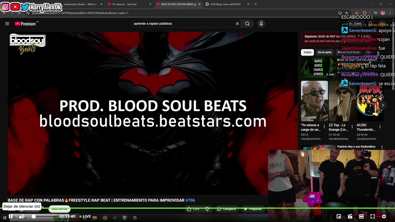Click the red YouTube icon in overlay
This screenshot has height=222, width=395.
pos(15,7)
